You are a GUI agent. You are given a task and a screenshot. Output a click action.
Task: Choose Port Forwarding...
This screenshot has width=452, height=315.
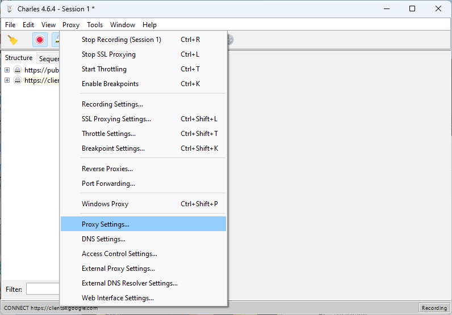point(143,183)
